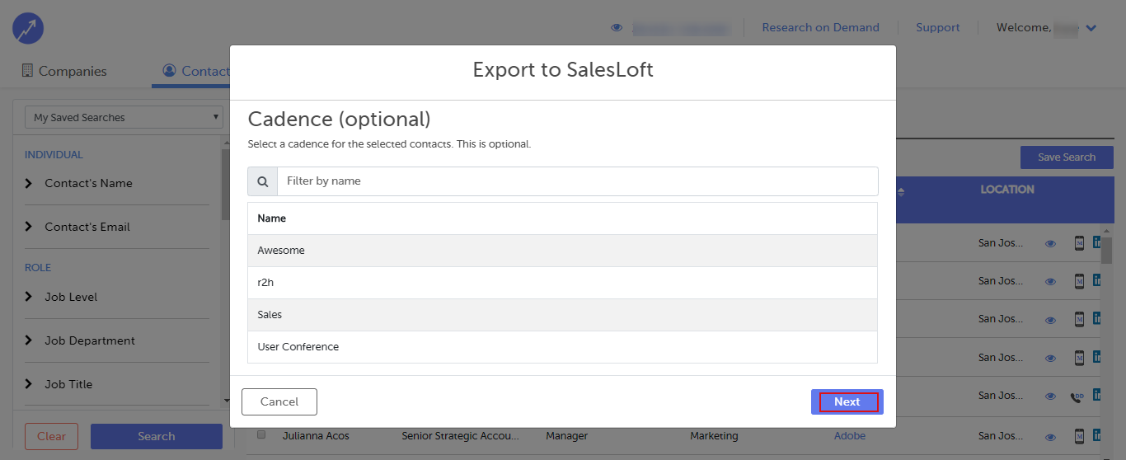Switch to the Companies tab
Image resolution: width=1126 pixels, height=460 pixels.
click(x=64, y=71)
